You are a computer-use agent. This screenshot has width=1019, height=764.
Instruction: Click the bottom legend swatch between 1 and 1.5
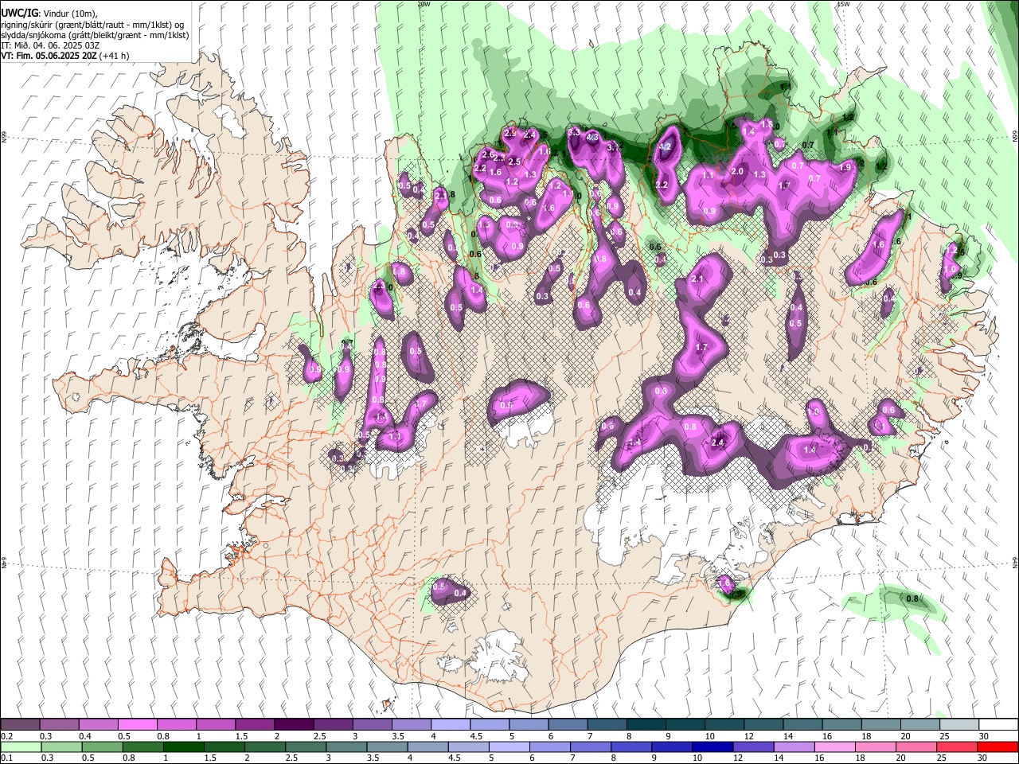185,746
